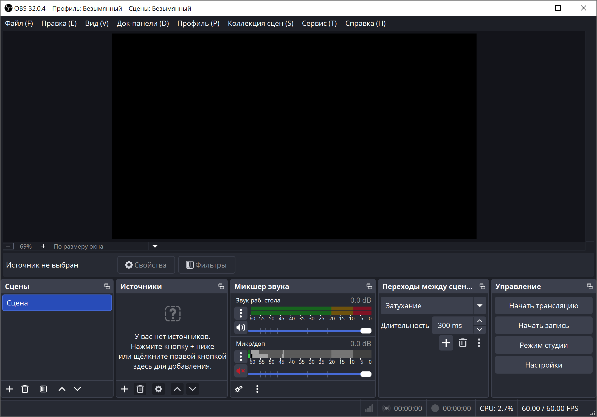Click Начать запись button

click(x=544, y=326)
